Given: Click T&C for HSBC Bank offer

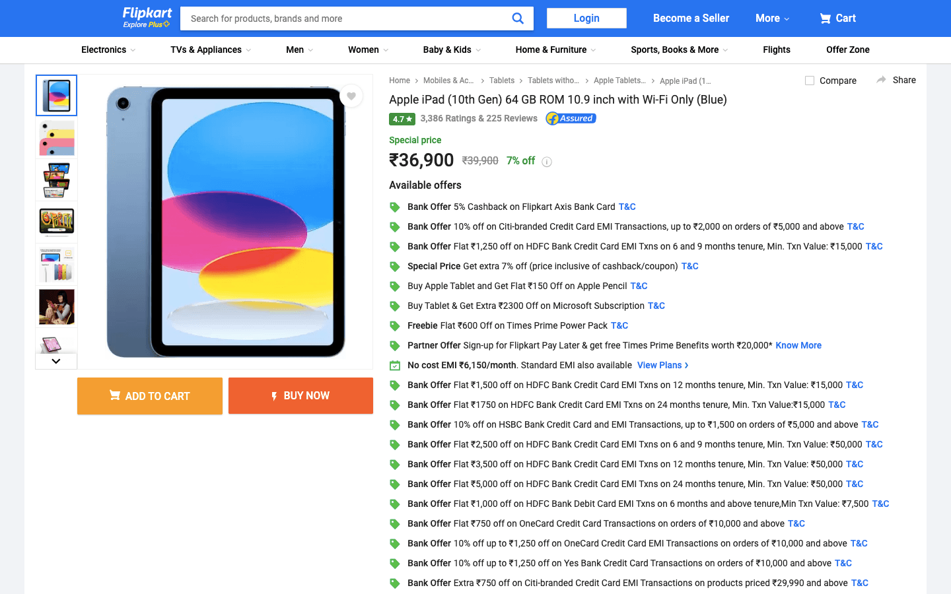Looking at the screenshot, I should point(870,424).
